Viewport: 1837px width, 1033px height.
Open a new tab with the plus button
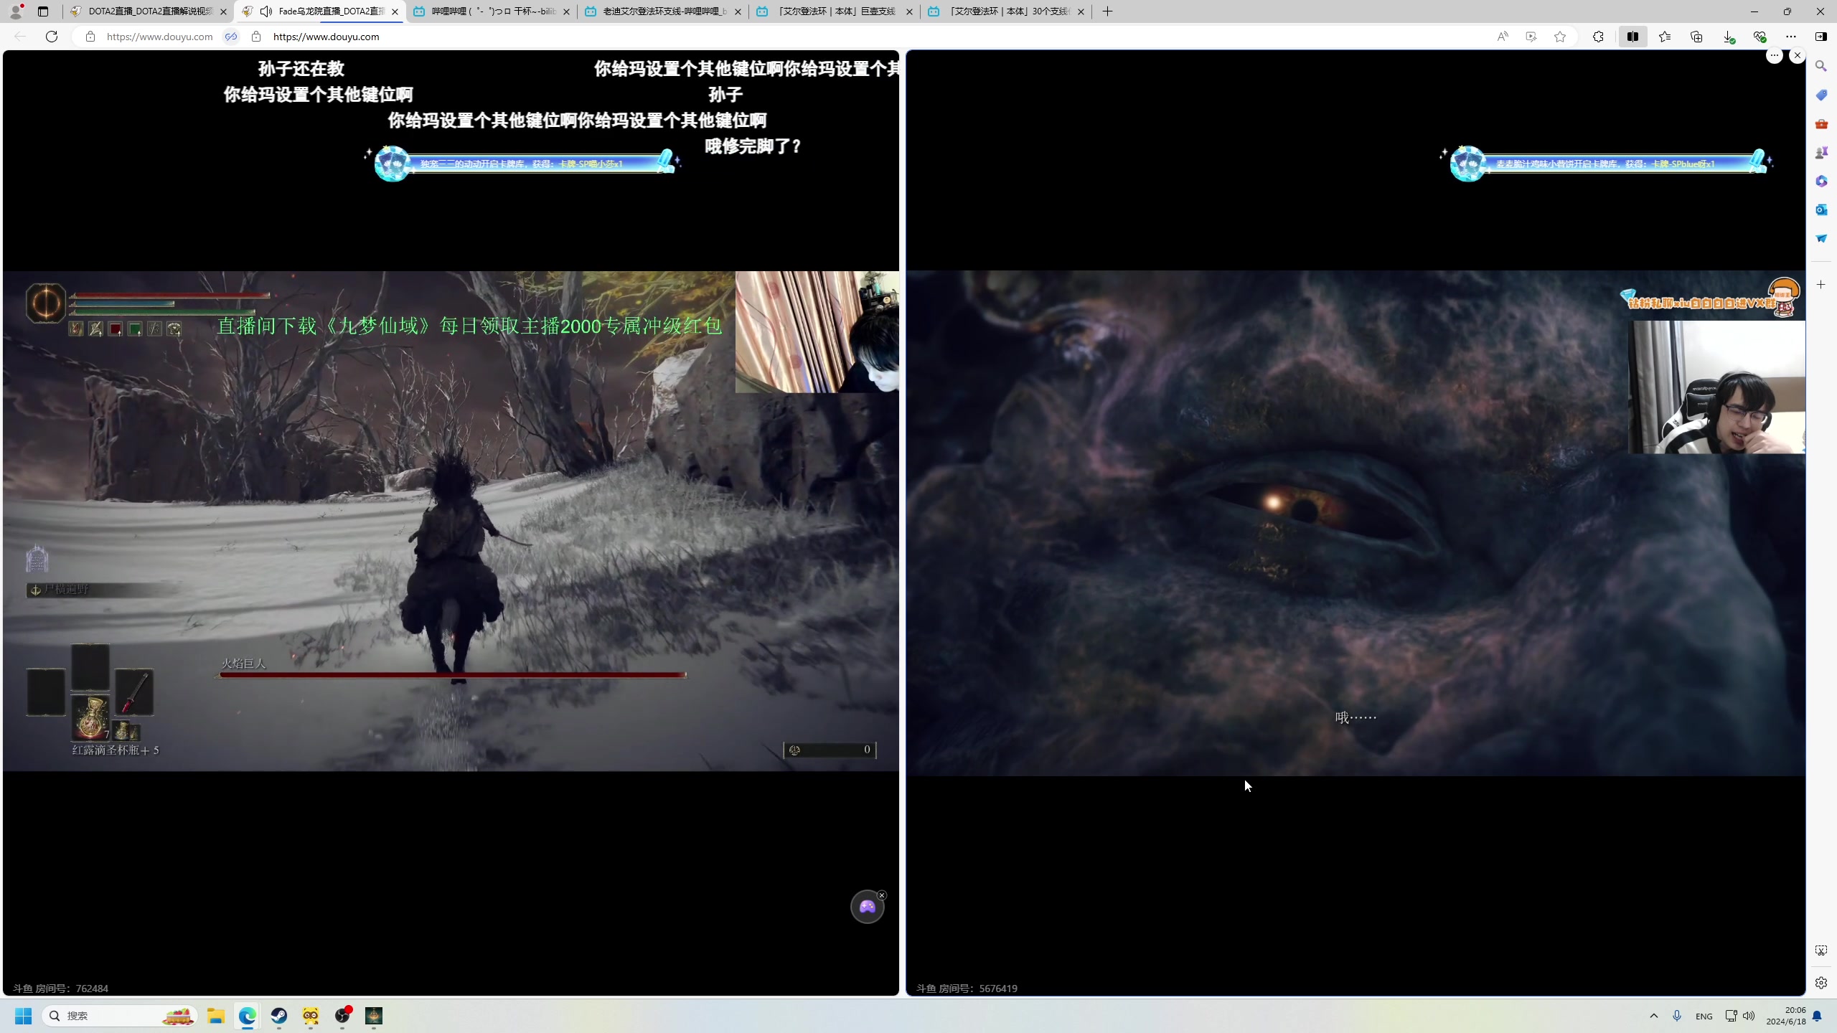click(x=1107, y=11)
